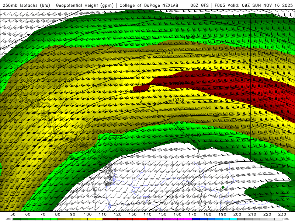Click the 'Geopotential Height (gpm)' header text
This screenshot has width=295, height=221.
coord(85,5)
